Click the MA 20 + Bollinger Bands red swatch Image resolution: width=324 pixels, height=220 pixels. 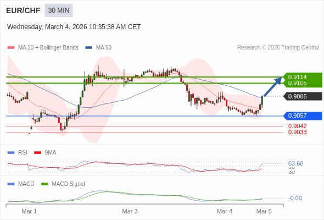[x=11, y=48]
